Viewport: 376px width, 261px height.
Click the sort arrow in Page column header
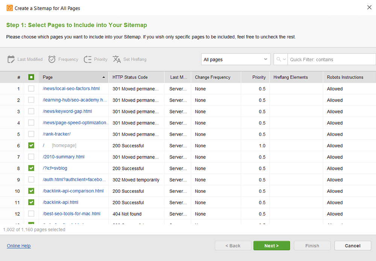click(104, 77)
